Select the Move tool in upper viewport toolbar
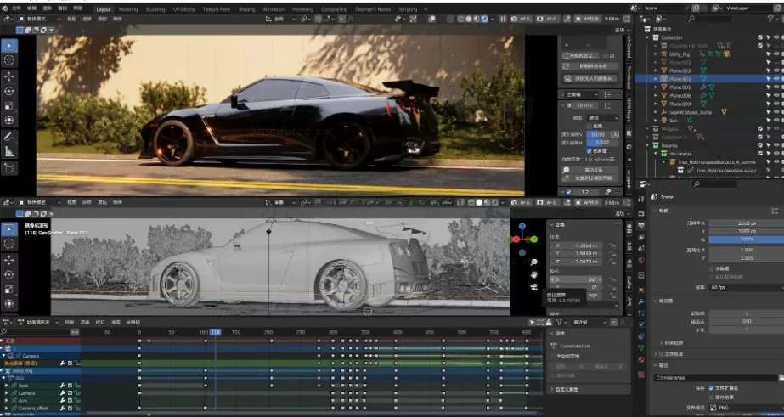Viewport: 784px width, 417px height. point(9,76)
